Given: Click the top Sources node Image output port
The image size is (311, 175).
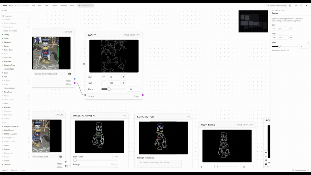Looking at the screenshot, I should 75,79.
